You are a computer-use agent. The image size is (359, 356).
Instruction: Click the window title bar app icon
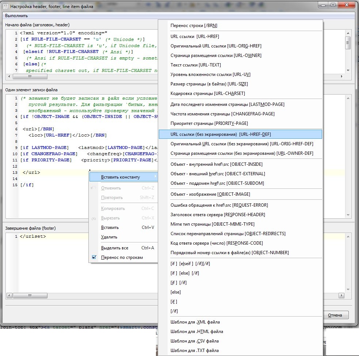pos(5,6)
